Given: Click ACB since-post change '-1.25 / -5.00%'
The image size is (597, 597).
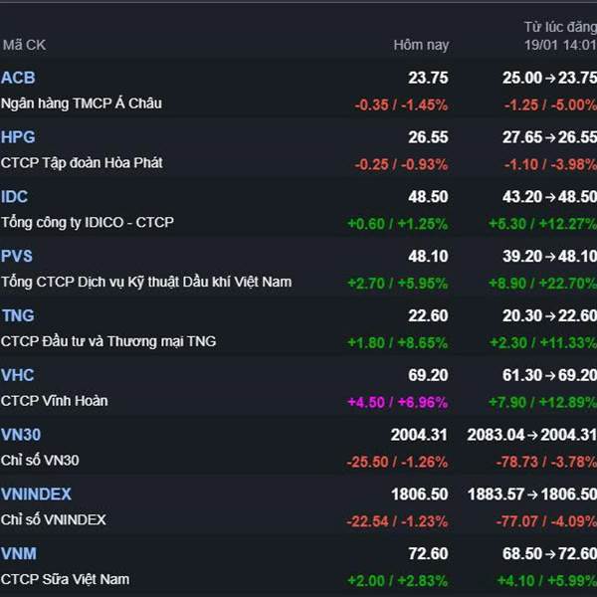Looking at the screenshot, I should 550,105.
